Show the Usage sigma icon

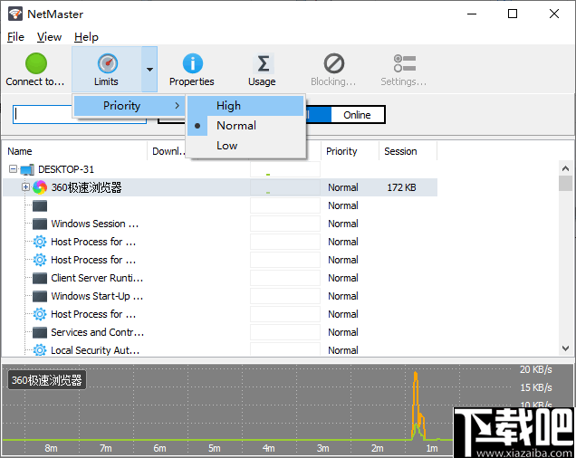(263, 63)
